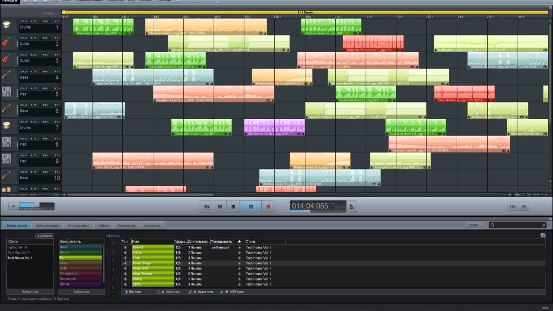Select the 'Все лупы' radio button

[127, 292]
